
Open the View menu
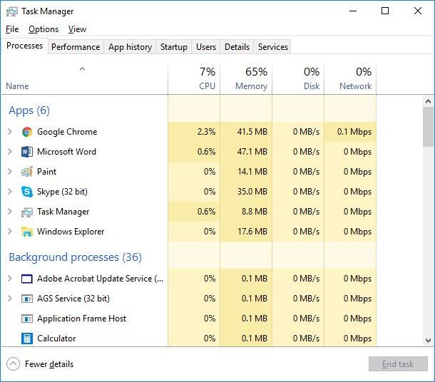tap(78, 29)
